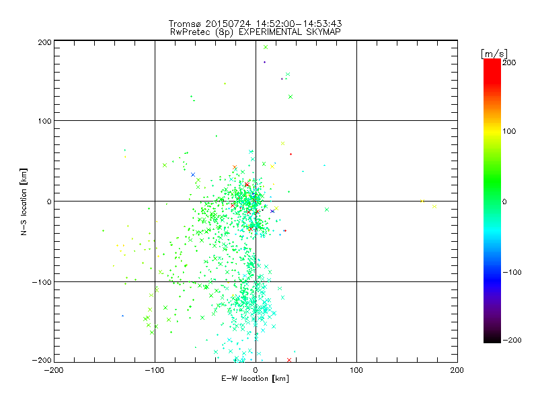This screenshot has width=538, height=403.
Task: Click the title line "Tromsø 20150724 14:52:00-14:53:43"
Action: (255, 24)
